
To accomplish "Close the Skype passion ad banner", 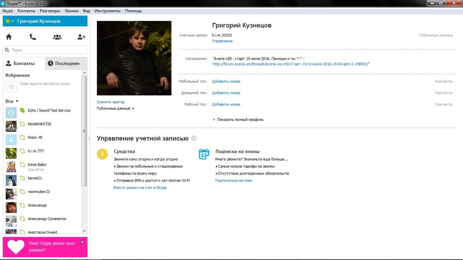I will point(82,242).
